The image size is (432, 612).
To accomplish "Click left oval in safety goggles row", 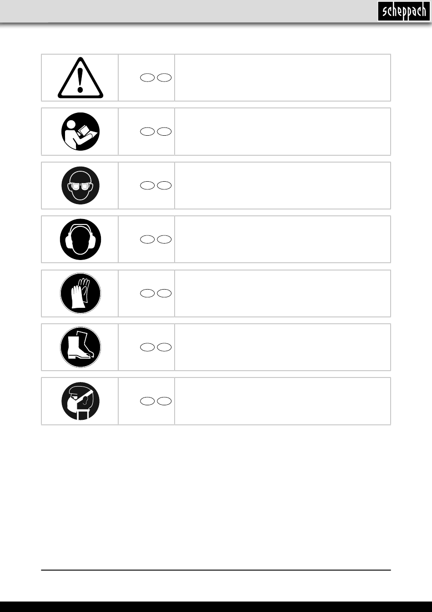I will pos(147,185).
